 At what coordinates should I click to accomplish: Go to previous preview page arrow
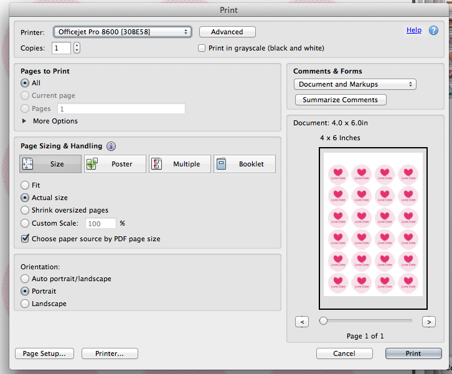click(x=301, y=322)
